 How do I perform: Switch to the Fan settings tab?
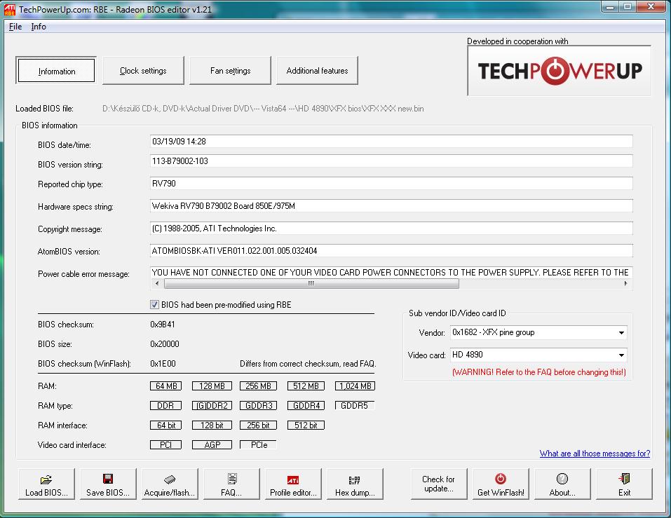click(x=230, y=71)
